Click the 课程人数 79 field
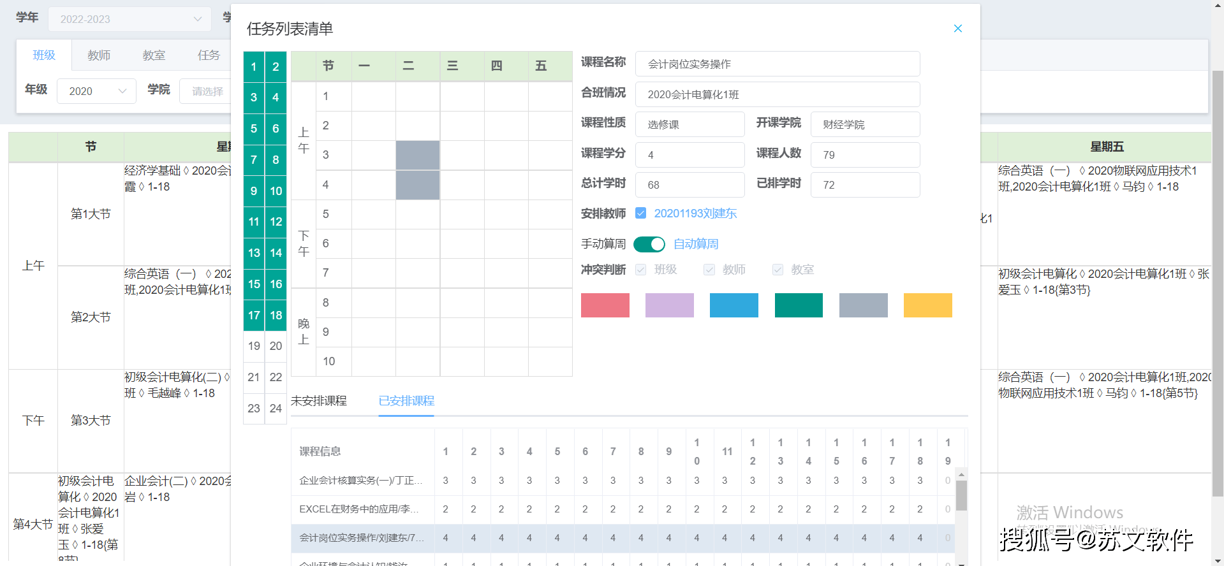Viewport: 1224px width, 566px height. pyautogui.click(x=865, y=155)
